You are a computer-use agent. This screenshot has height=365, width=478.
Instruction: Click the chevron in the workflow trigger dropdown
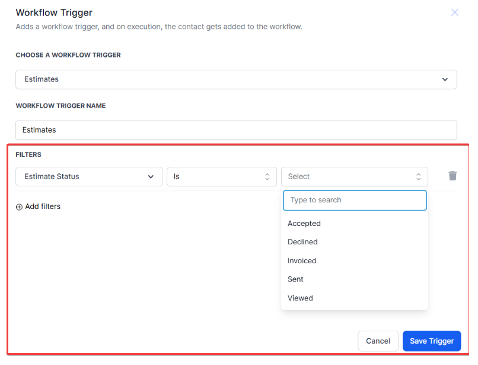pyautogui.click(x=445, y=79)
